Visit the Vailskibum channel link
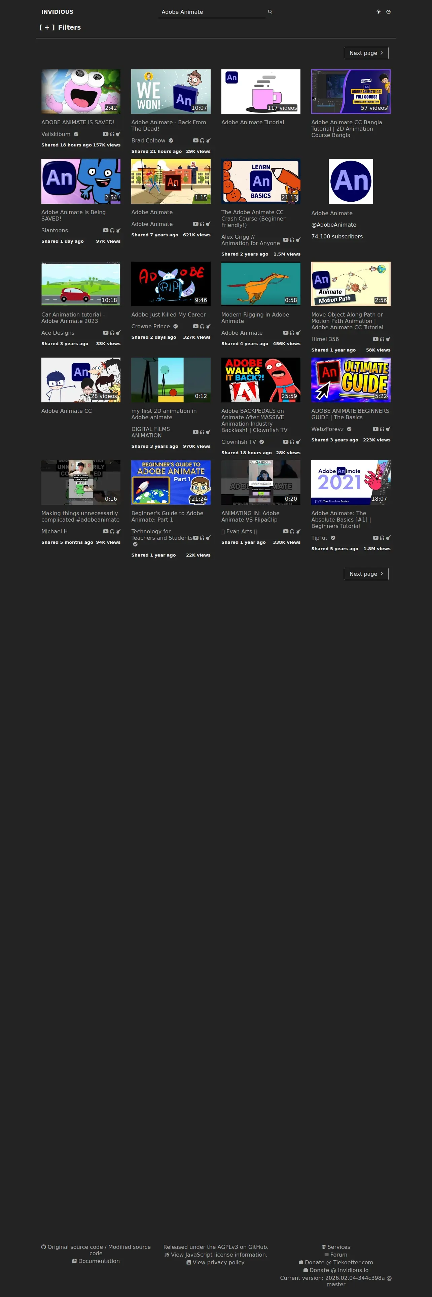This screenshot has height=1297, width=432. click(56, 134)
